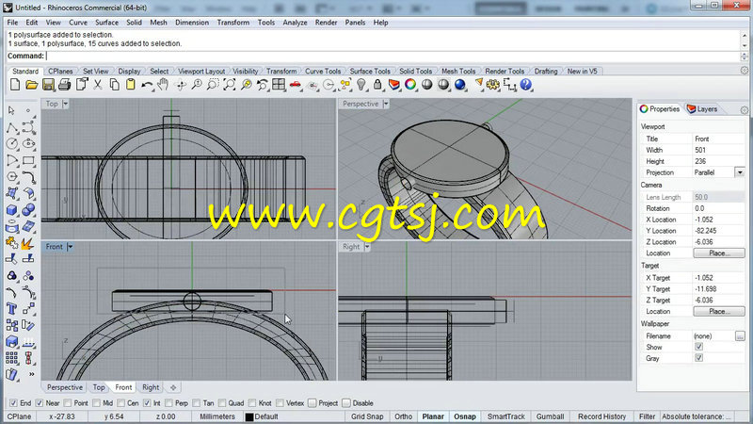Enable the Mid osnap checkbox
The height and width of the screenshot is (424, 753).
pyautogui.click(x=97, y=403)
